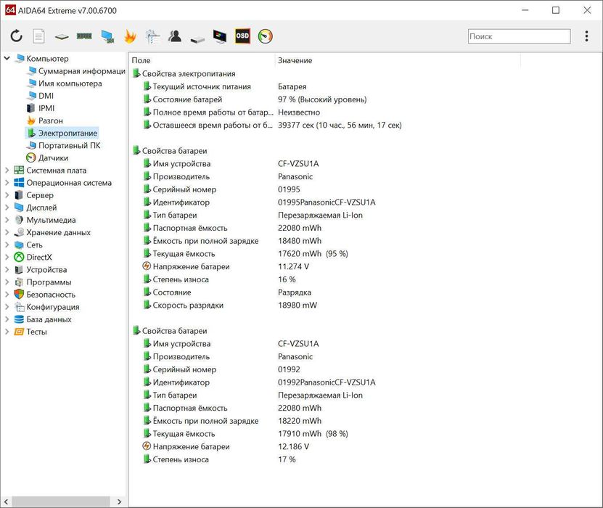
Task: Expand the Дисплей tree node
Action: (7, 208)
